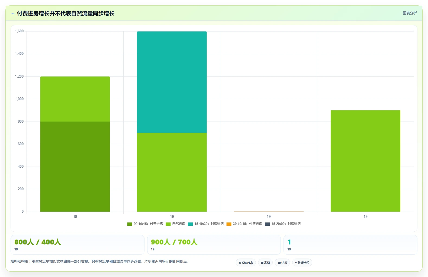
Task: Toggle the 15-19:30 付费进房 legend item
Action: pyautogui.click(x=206, y=224)
